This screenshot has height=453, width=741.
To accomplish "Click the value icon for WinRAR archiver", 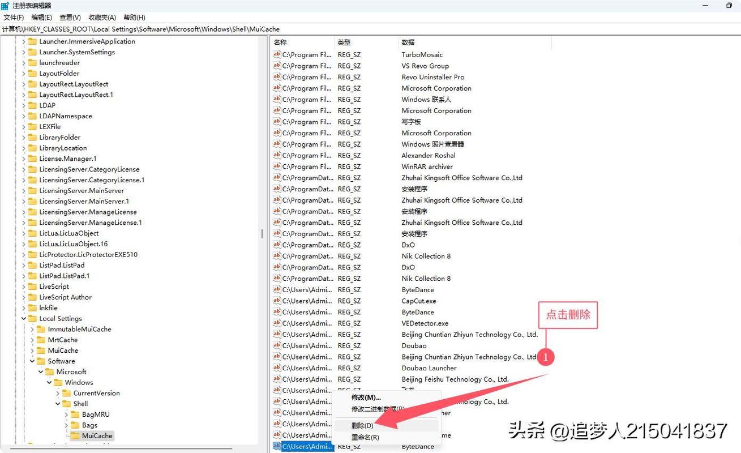I will tap(277, 166).
